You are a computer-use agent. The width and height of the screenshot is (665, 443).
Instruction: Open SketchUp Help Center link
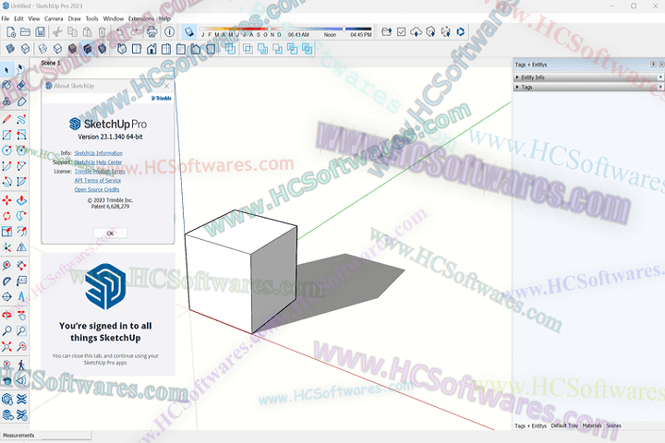(98, 162)
